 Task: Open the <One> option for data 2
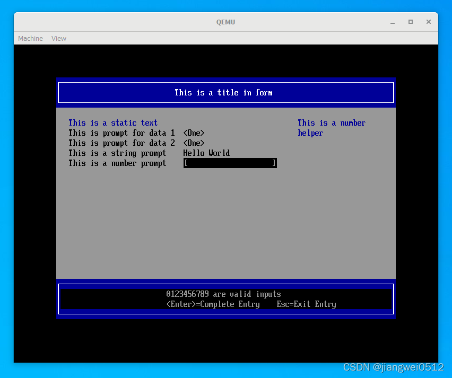click(194, 143)
